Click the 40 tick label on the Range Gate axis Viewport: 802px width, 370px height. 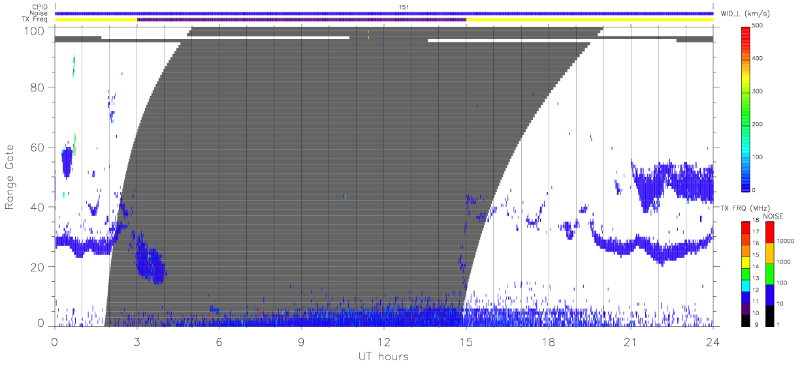pyautogui.click(x=38, y=207)
